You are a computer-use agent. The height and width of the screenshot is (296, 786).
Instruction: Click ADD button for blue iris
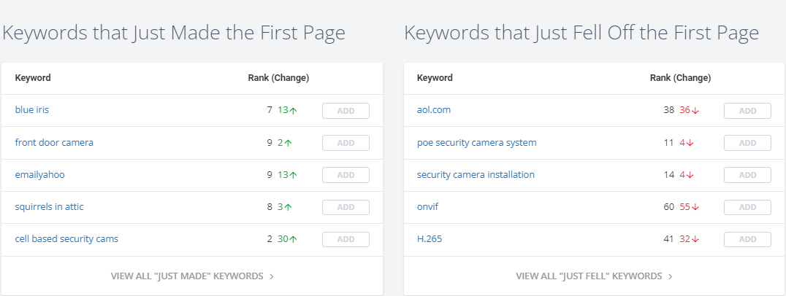pyautogui.click(x=346, y=111)
